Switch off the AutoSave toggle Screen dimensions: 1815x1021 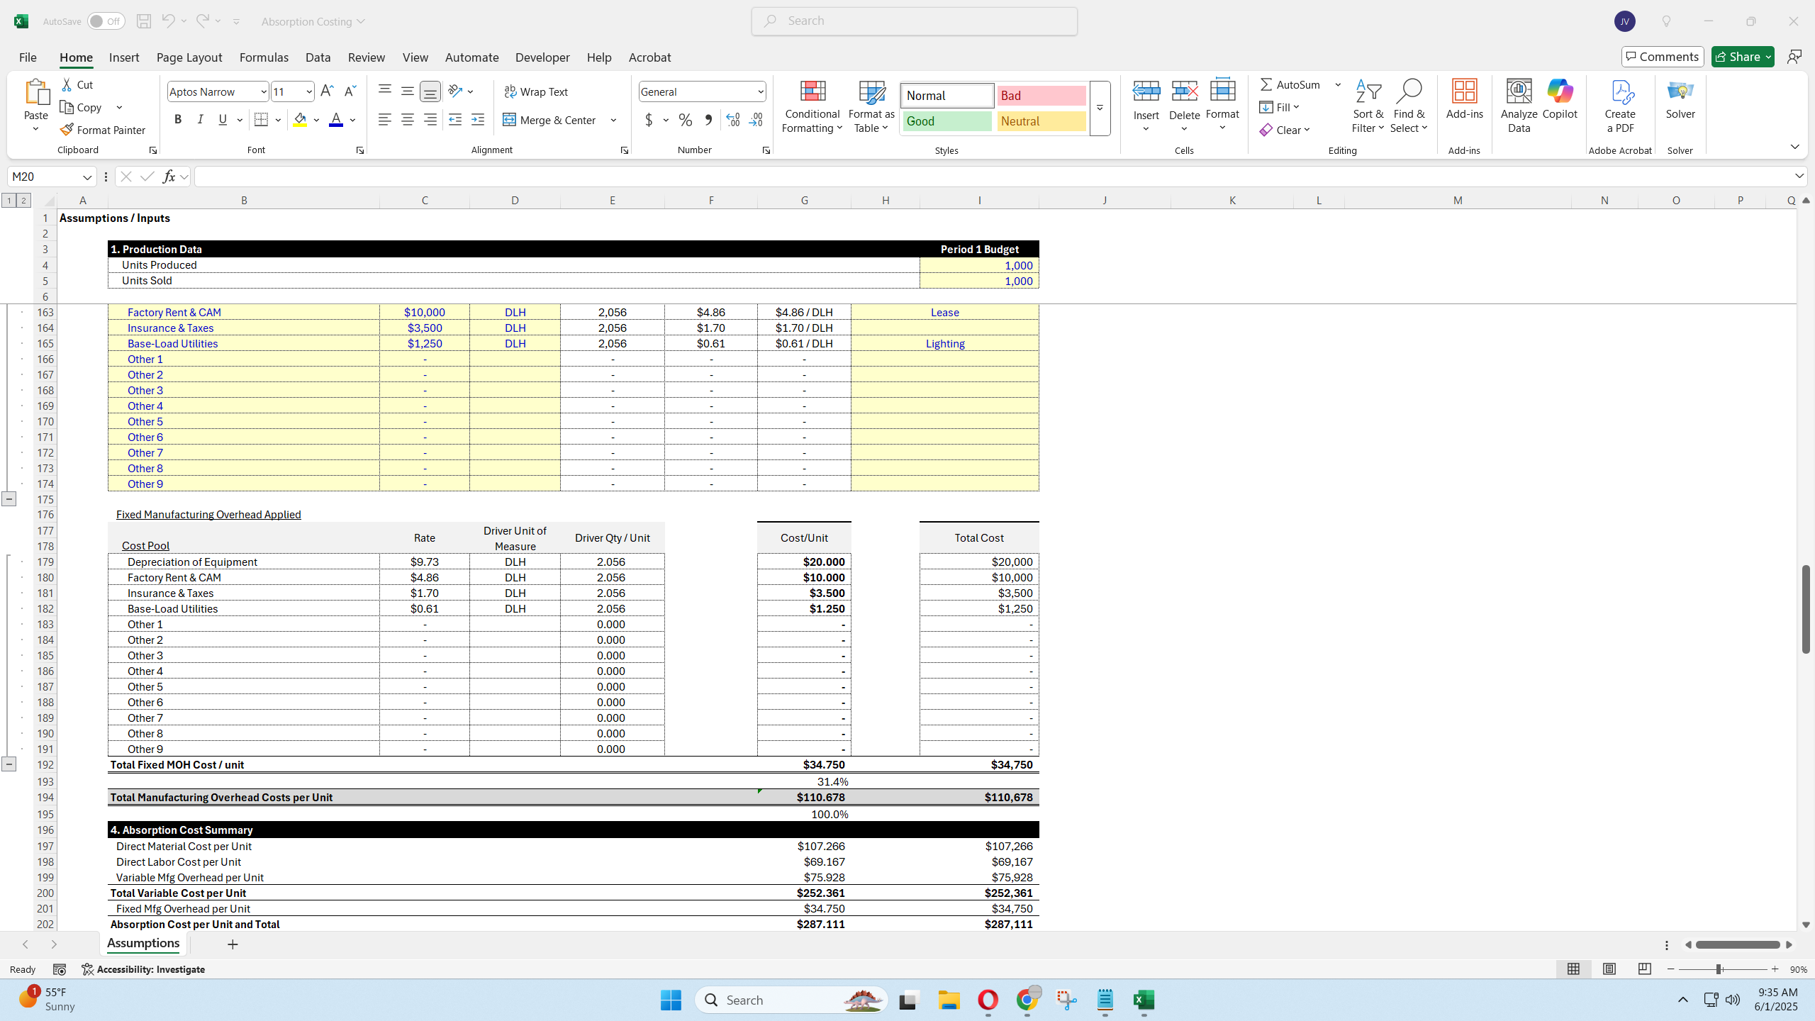click(x=105, y=21)
